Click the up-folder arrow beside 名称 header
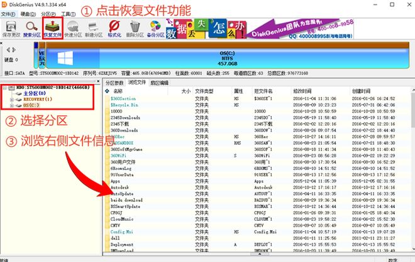Viewport: 415px width, 262px height. 107,91
